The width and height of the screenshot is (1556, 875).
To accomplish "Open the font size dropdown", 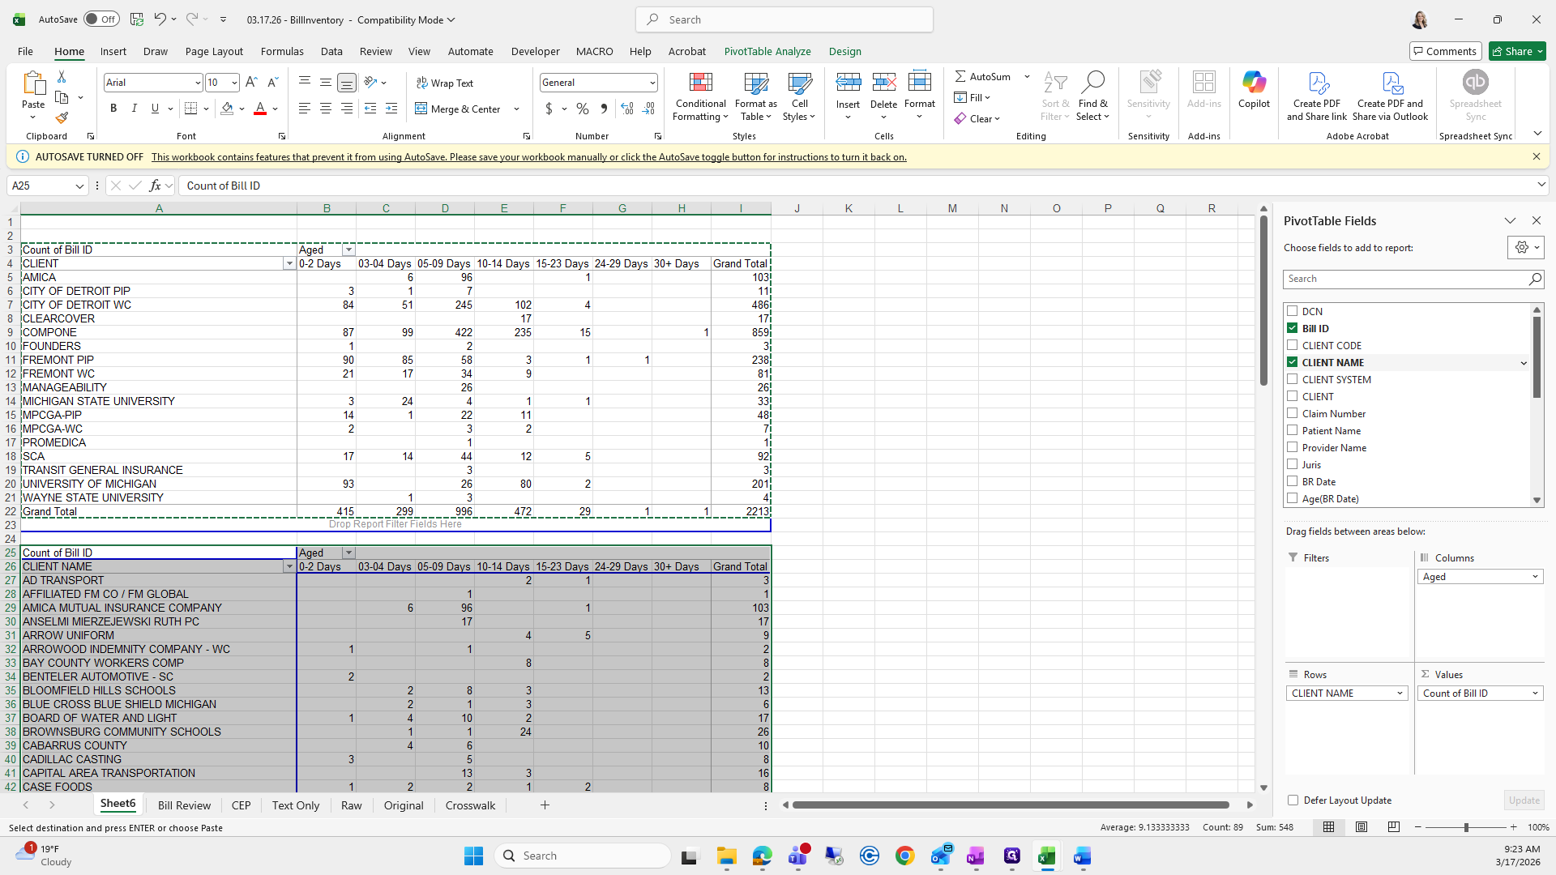I will 234,83.
